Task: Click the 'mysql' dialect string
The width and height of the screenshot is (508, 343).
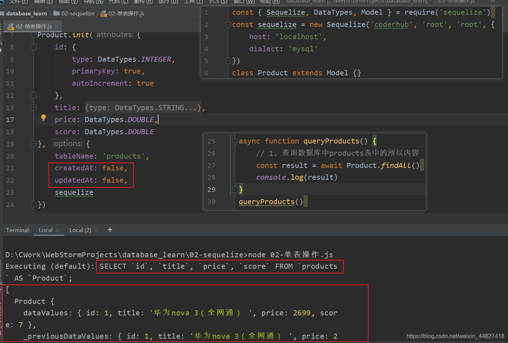Action: click(303, 49)
